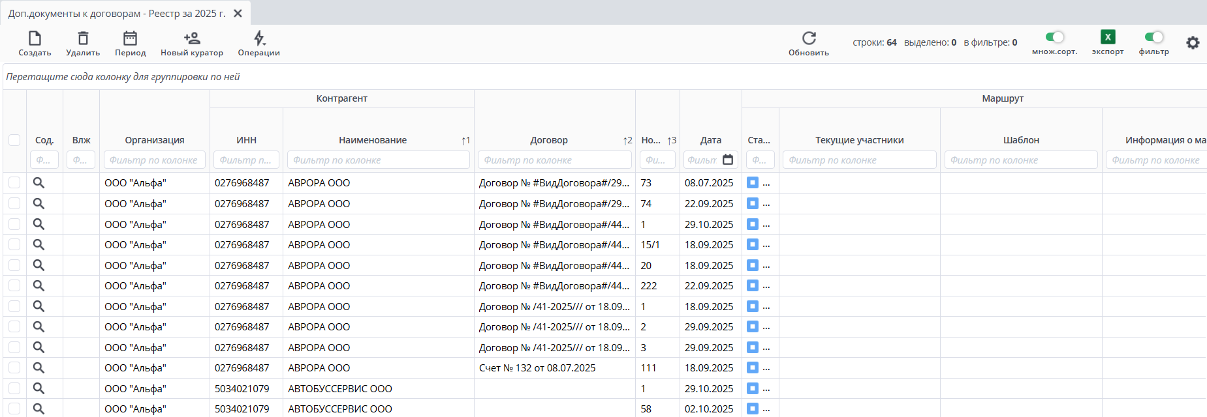Click the Организация column filter field
Viewport: 1207px width, 417px height.
155,160
